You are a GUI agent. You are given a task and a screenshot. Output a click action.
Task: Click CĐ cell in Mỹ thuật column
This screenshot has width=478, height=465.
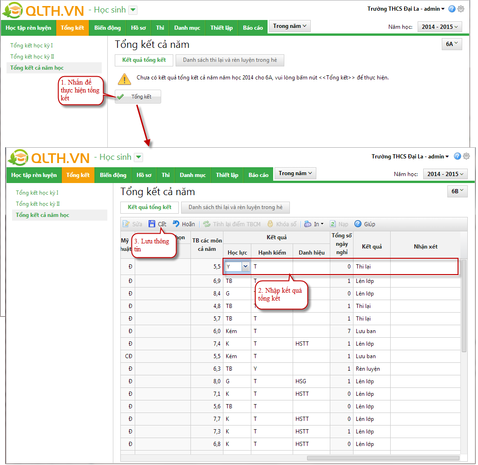point(128,356)
